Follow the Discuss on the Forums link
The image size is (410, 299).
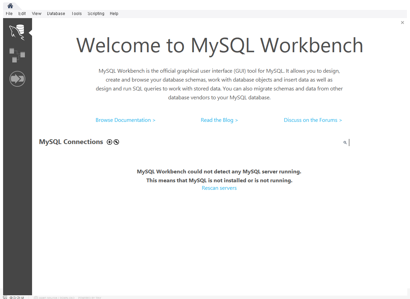point(313,120)
